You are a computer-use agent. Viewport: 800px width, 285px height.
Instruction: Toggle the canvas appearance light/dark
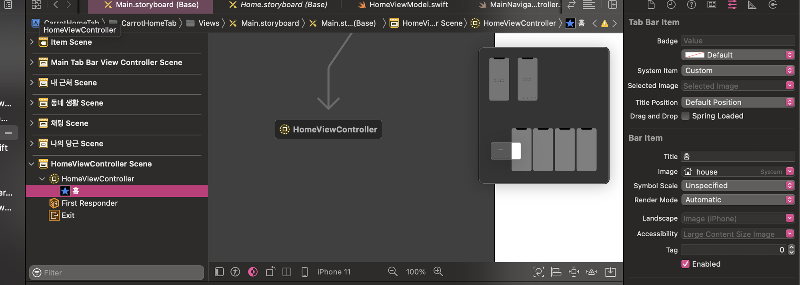[253, 272]
